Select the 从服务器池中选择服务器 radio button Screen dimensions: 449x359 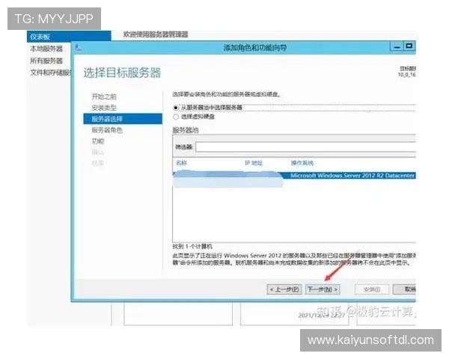point(176,108)
